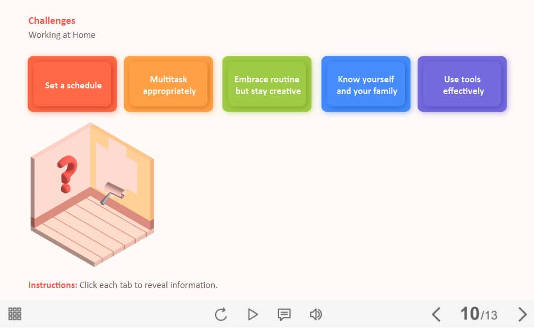The height and width of the screenshot is (328, 534).
Task: Open the slide grid menu icon
Action: coord(15,314)
